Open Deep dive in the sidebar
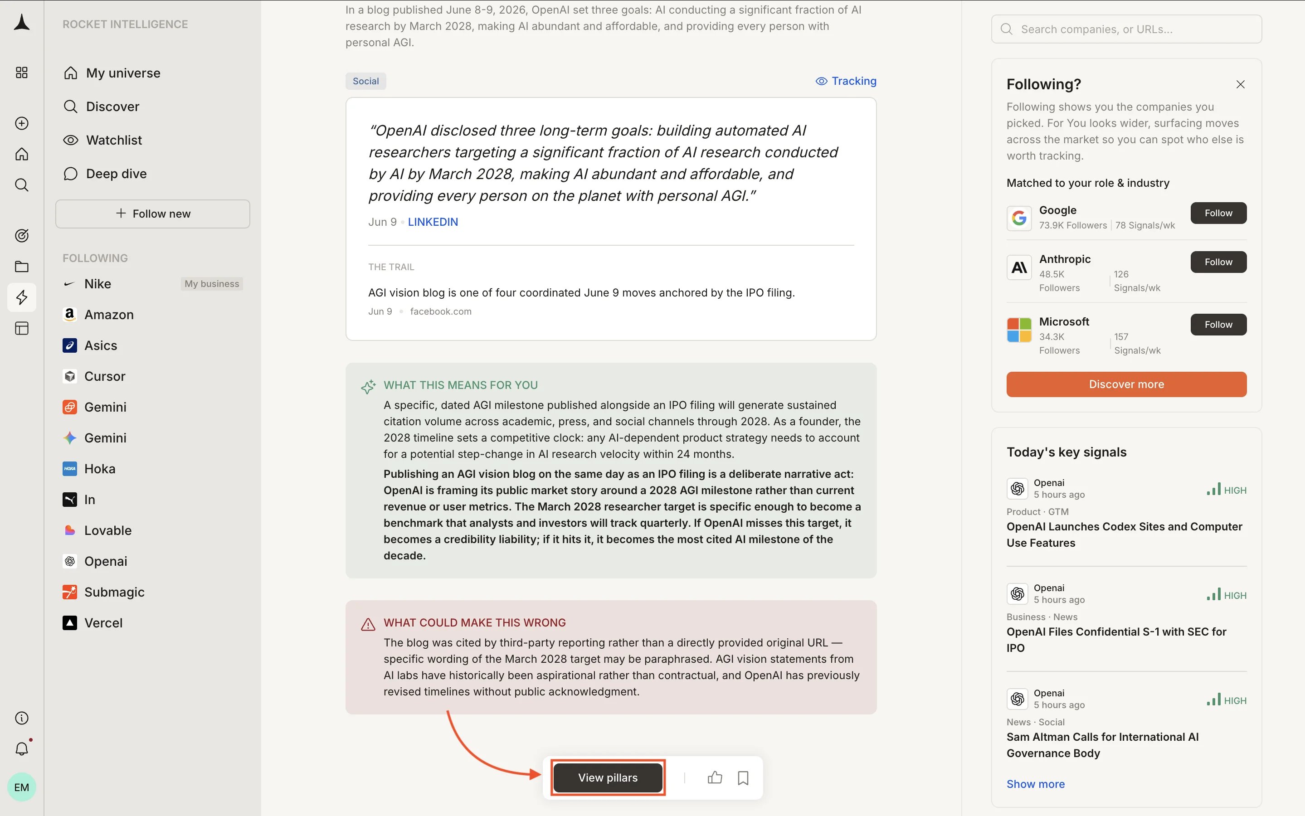The image size is (1305, 816). coord(105,173)
